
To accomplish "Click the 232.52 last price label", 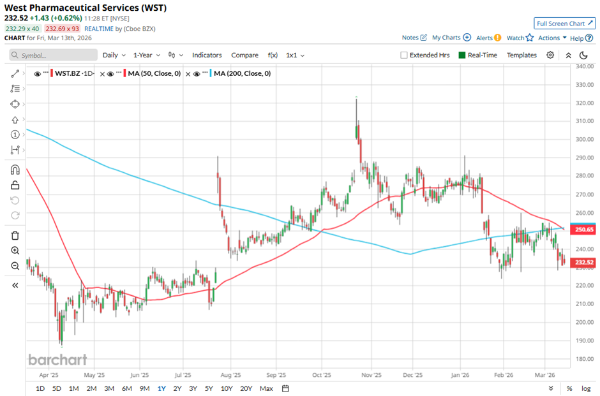I will click(583, 262).
